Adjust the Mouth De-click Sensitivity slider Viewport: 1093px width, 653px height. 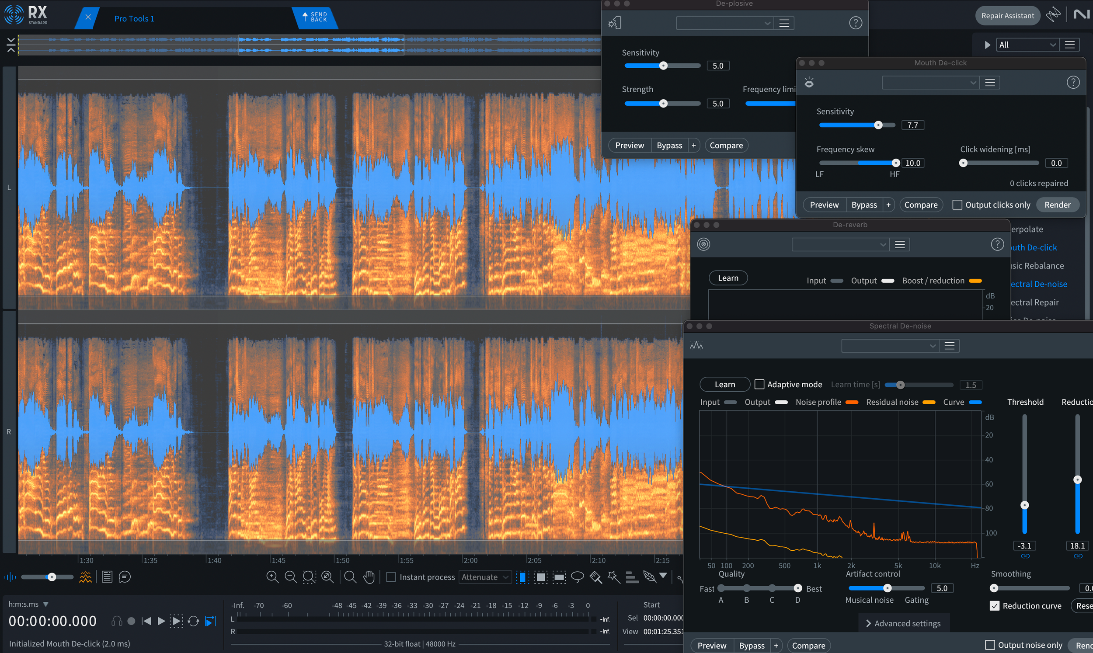(x=857, y=125)
